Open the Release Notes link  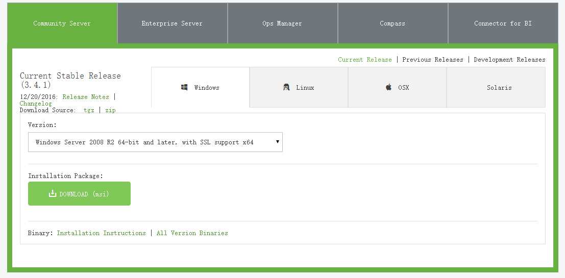tap(86, 96)
